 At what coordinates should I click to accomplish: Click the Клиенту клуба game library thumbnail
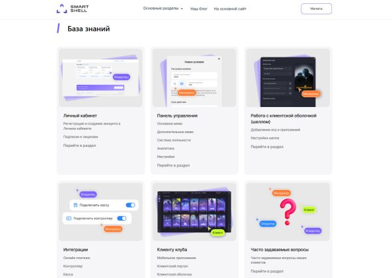tap(194, 212)
